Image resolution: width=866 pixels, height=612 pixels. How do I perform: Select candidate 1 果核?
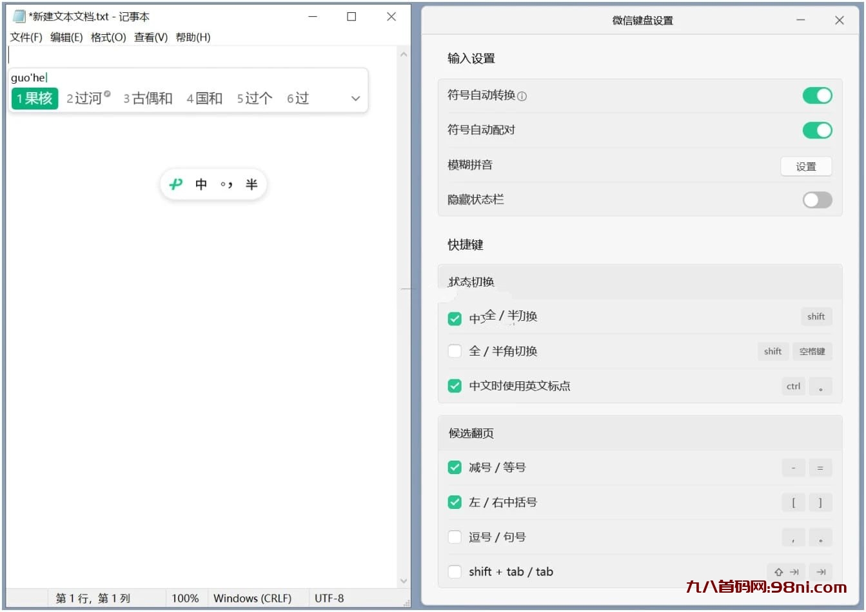coord(35,99)
